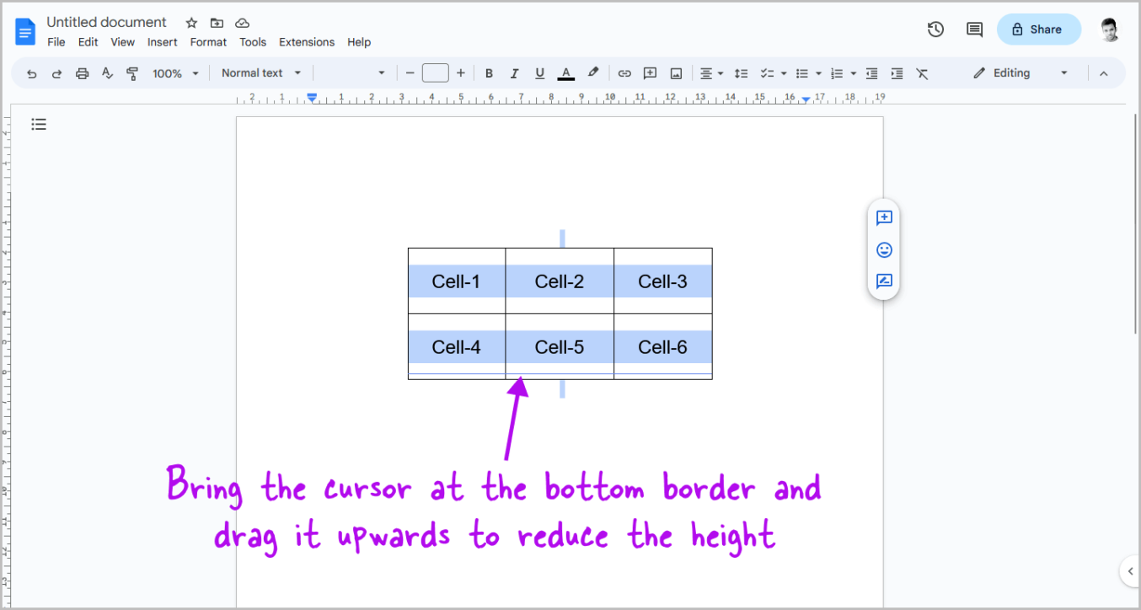Screen dimensions: 1141x610
Task: Open the Edit menu
Action: 88,42
